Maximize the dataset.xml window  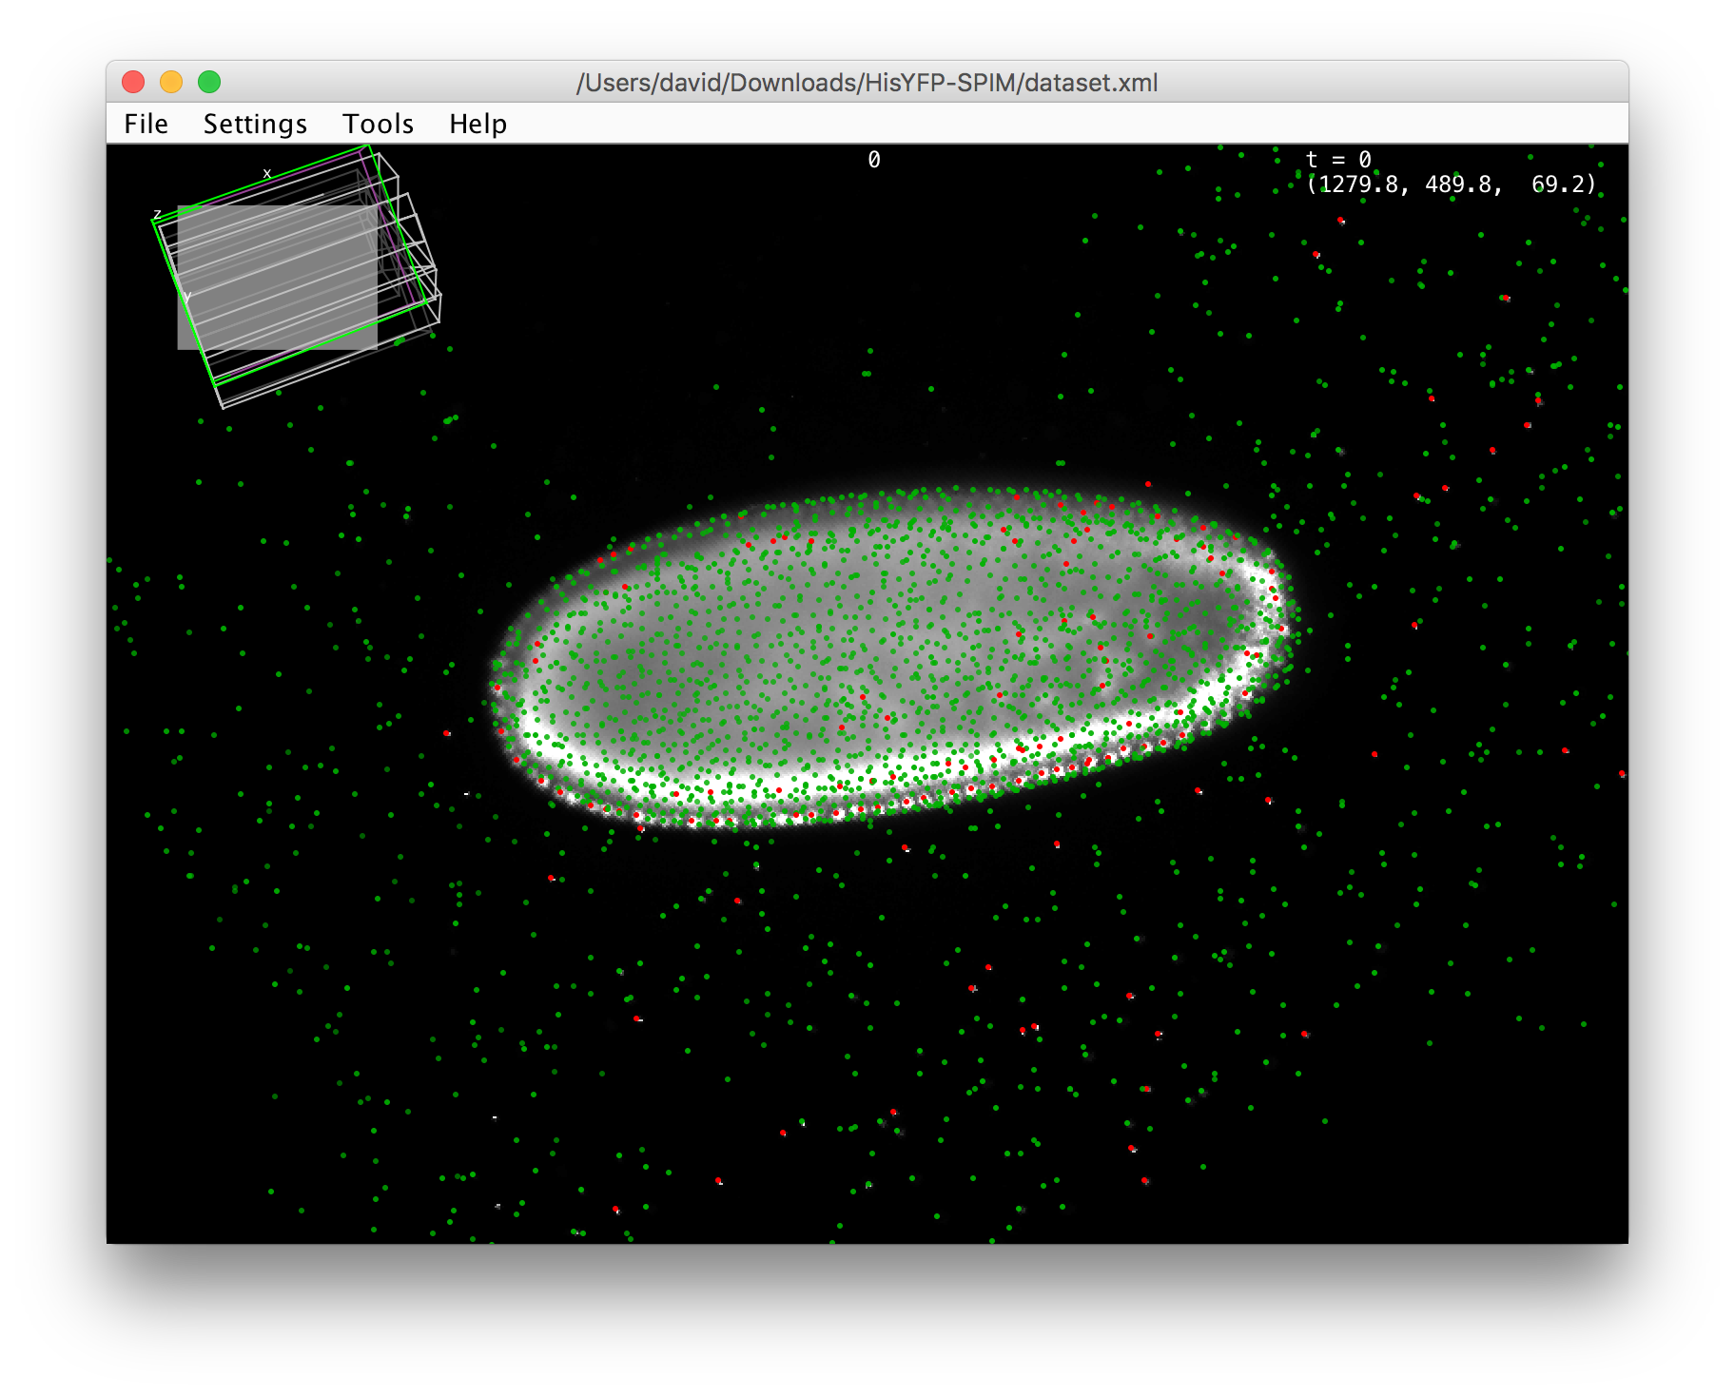209,82
